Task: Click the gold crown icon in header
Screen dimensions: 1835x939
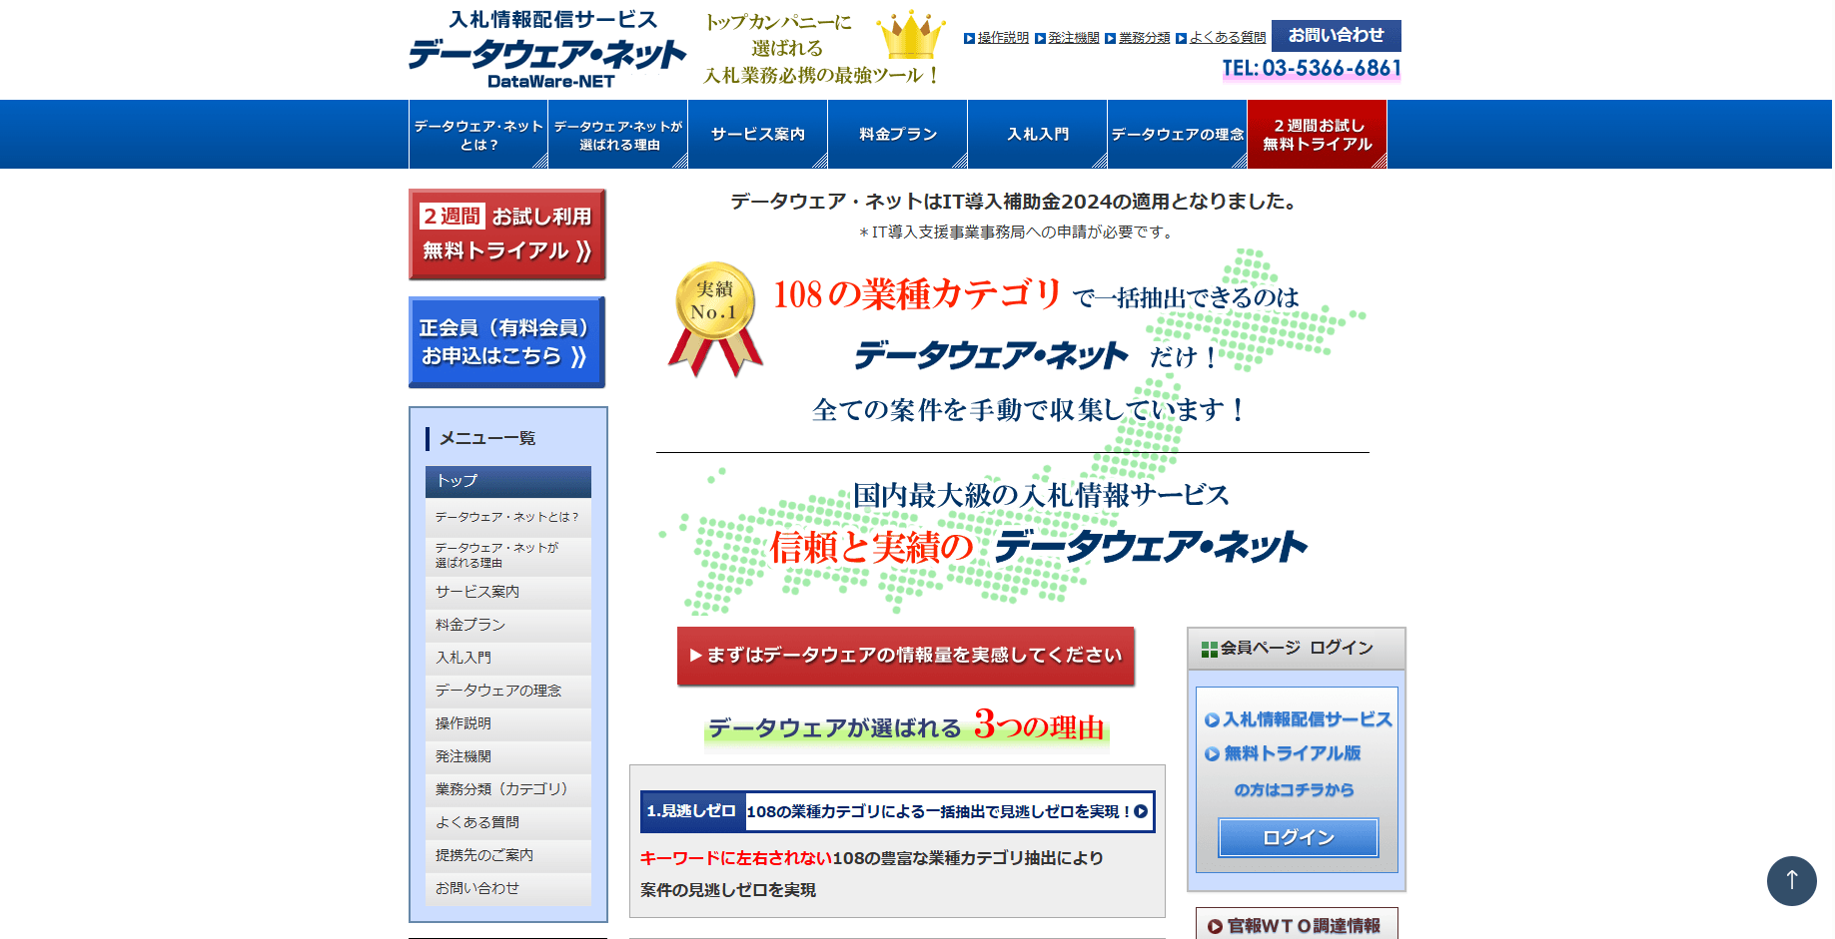Action: pos(910,36)
